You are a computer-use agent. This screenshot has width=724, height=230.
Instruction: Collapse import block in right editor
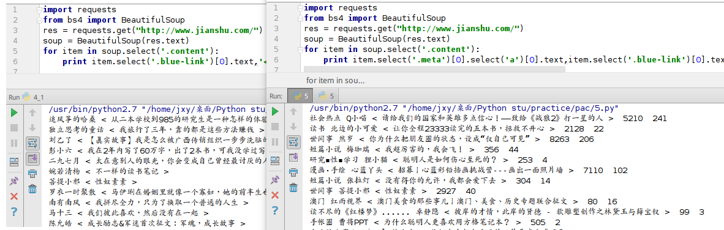tap(301, 8)
